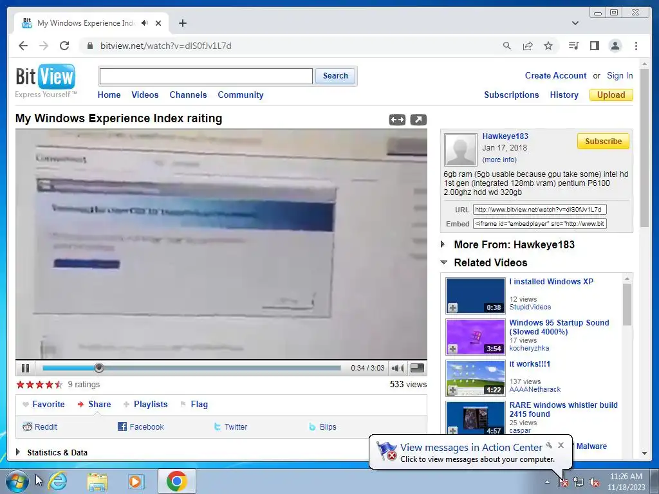This screenshot has height=494, width=659.
Task: Open 'it works!!!1' video thumbnail
Action: [x=476, y=378]
